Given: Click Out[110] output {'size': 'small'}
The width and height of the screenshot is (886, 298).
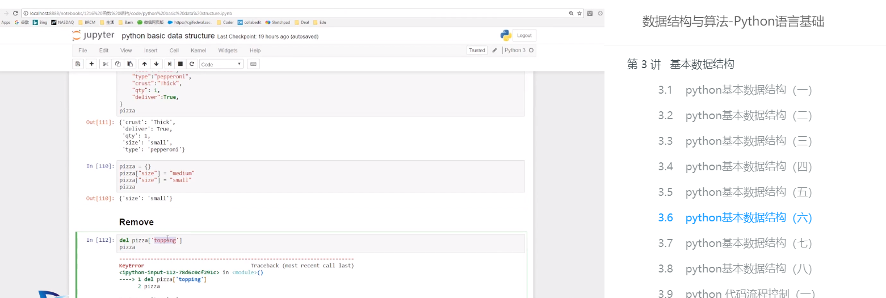Looking at the screenshot, I should click(x=146, y=198).
